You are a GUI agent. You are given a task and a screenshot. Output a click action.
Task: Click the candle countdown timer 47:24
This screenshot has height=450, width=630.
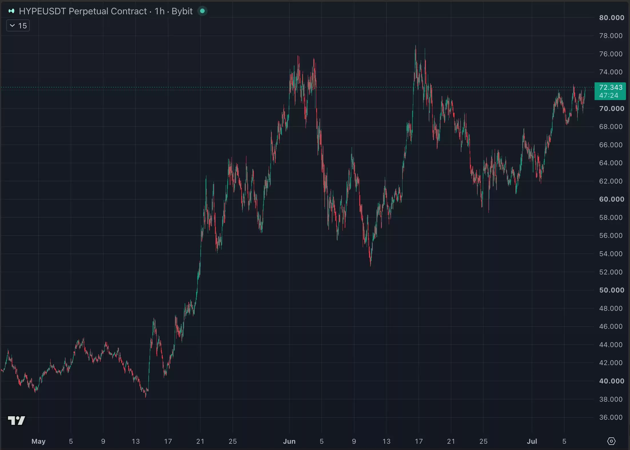click(x=609, y=95)
